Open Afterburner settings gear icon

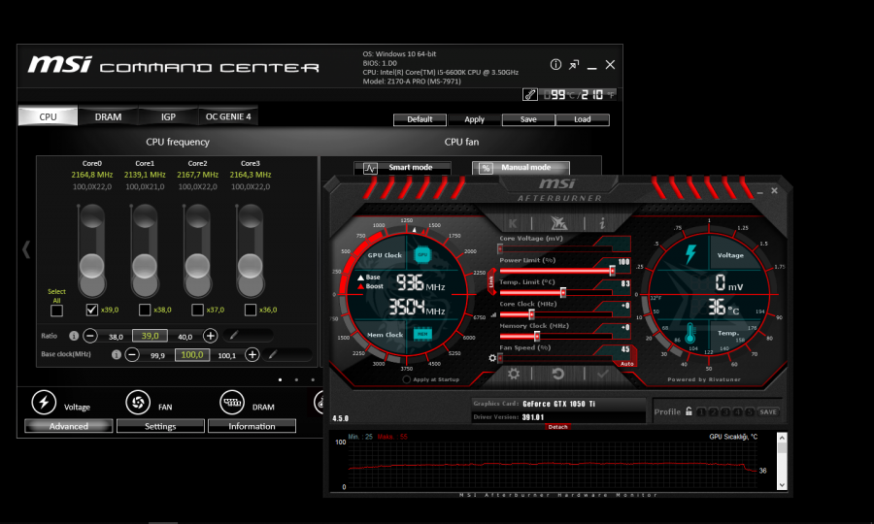[514, 374]
